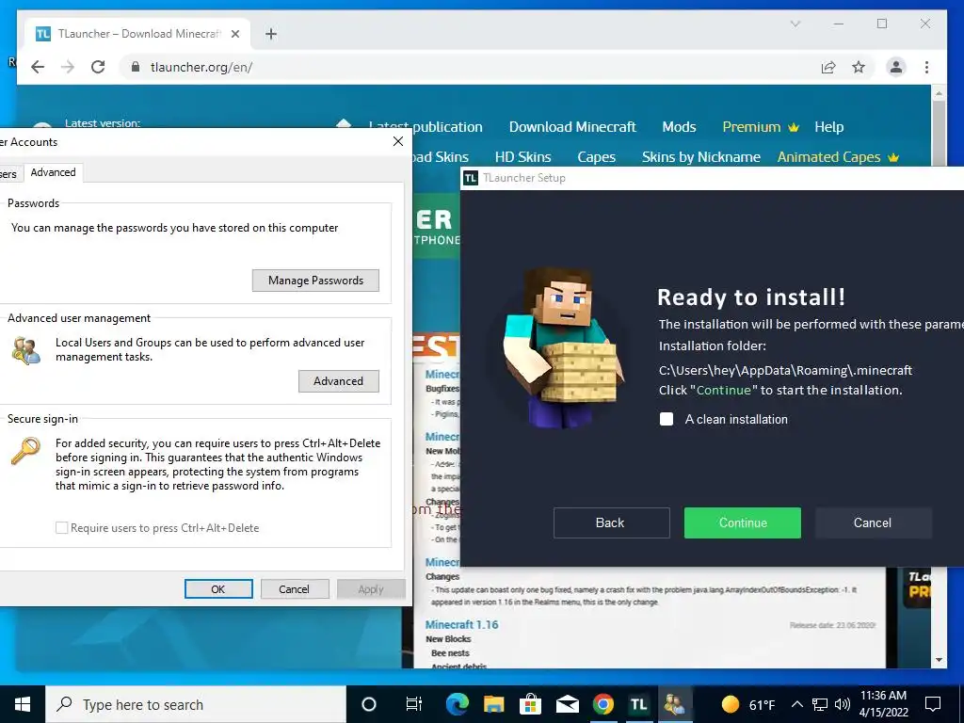This screenshot has width=964, height=723.
Task: Open the Animated Capes link
Action: [838, 157]
